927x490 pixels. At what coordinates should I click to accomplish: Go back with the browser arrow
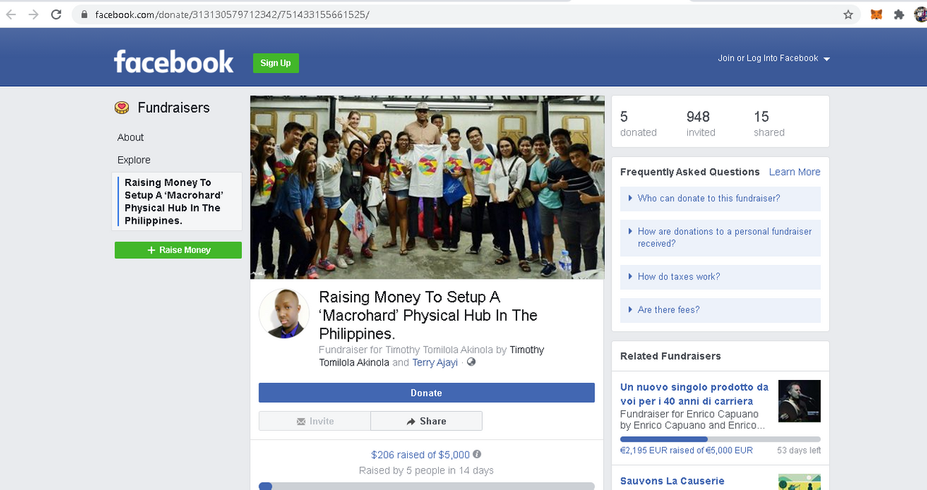click(11, 14)
